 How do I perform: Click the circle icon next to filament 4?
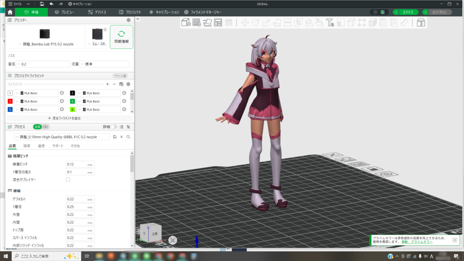tap(124, 101)
